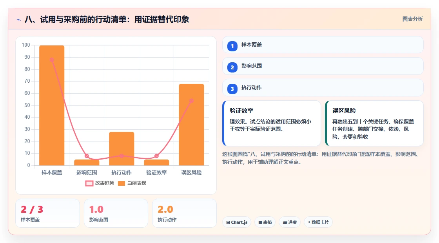439x243 pixels.
Task: Click the 影响范围 orange bar in chart
Action: click(87, 163)
